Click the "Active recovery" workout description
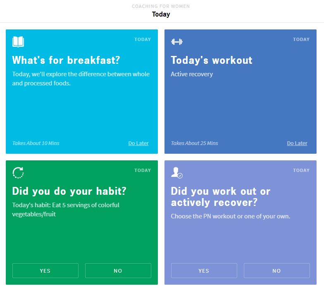This screenshot has height=288, width=324. click(192, 74)
